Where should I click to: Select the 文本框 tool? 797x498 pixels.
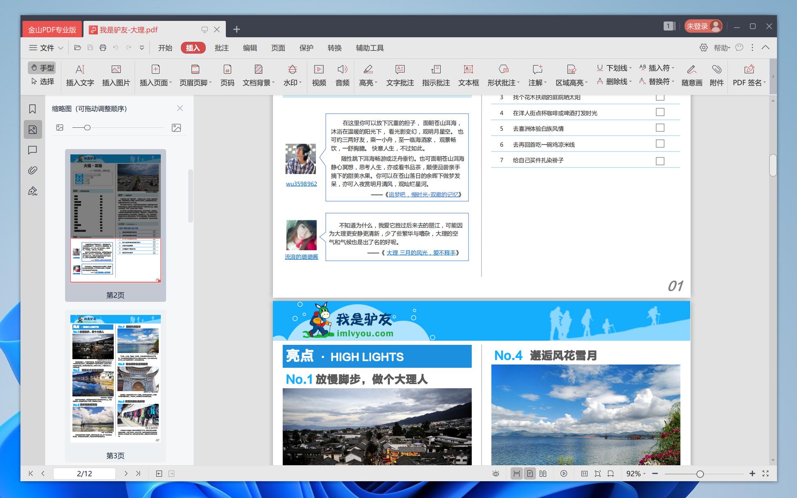click(x=468, y=75)
